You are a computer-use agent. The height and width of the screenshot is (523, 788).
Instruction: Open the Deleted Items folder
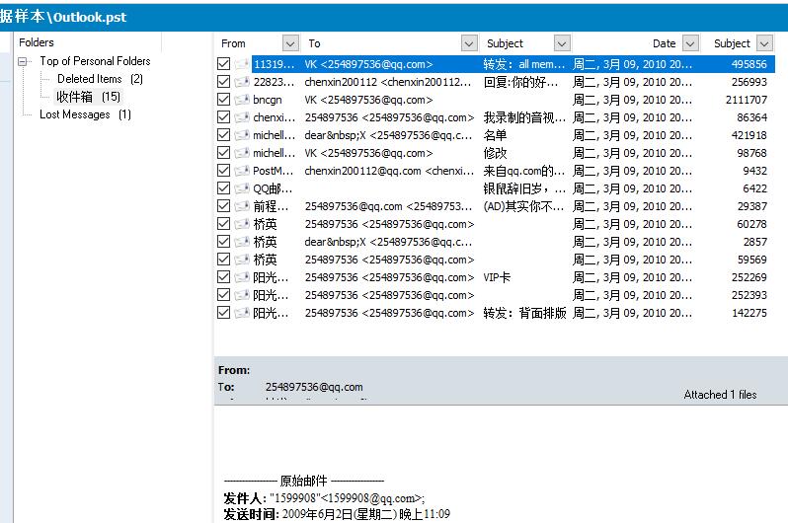coord(100,79)
